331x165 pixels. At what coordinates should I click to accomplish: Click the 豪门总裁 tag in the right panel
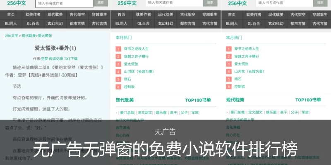(237, 112)
